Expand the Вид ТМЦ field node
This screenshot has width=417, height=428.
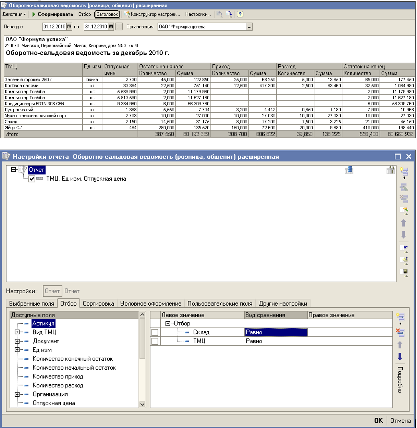coord(17,332)
